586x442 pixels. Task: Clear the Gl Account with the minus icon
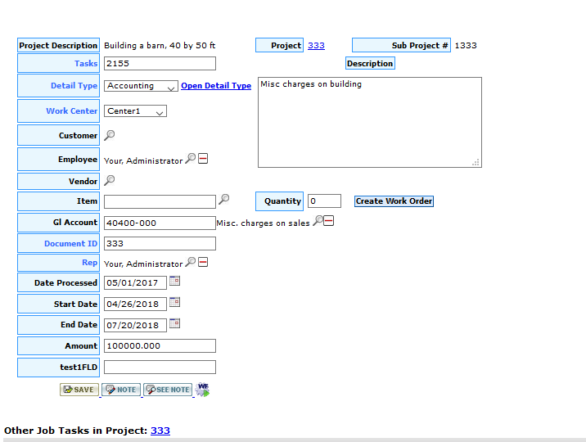click(331, 221)
